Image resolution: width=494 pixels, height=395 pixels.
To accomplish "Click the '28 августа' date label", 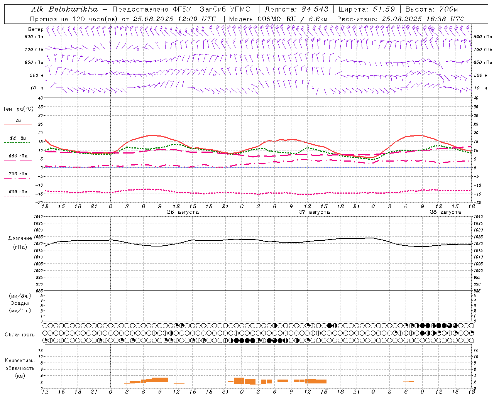I will click(x=445, y=212).
